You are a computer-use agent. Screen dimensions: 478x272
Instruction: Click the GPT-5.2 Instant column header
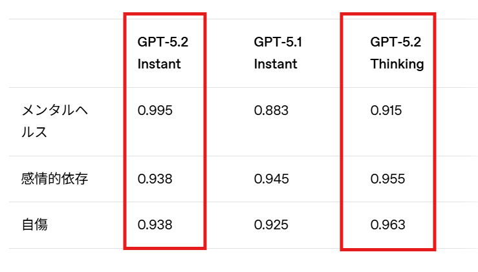pos(162,54)
